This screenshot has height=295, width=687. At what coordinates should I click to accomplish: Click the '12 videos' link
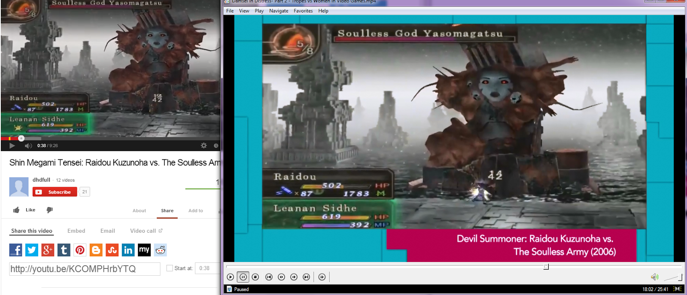pos(65,180)
